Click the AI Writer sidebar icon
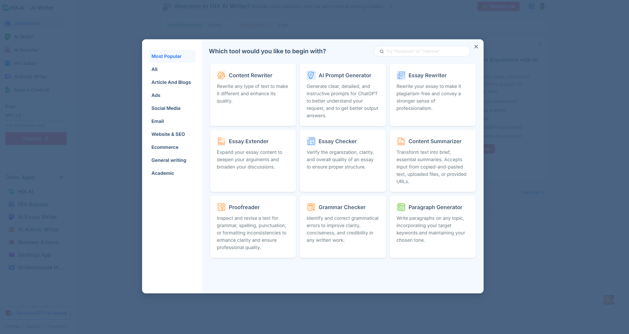The image size is (629, 334). 8,37
